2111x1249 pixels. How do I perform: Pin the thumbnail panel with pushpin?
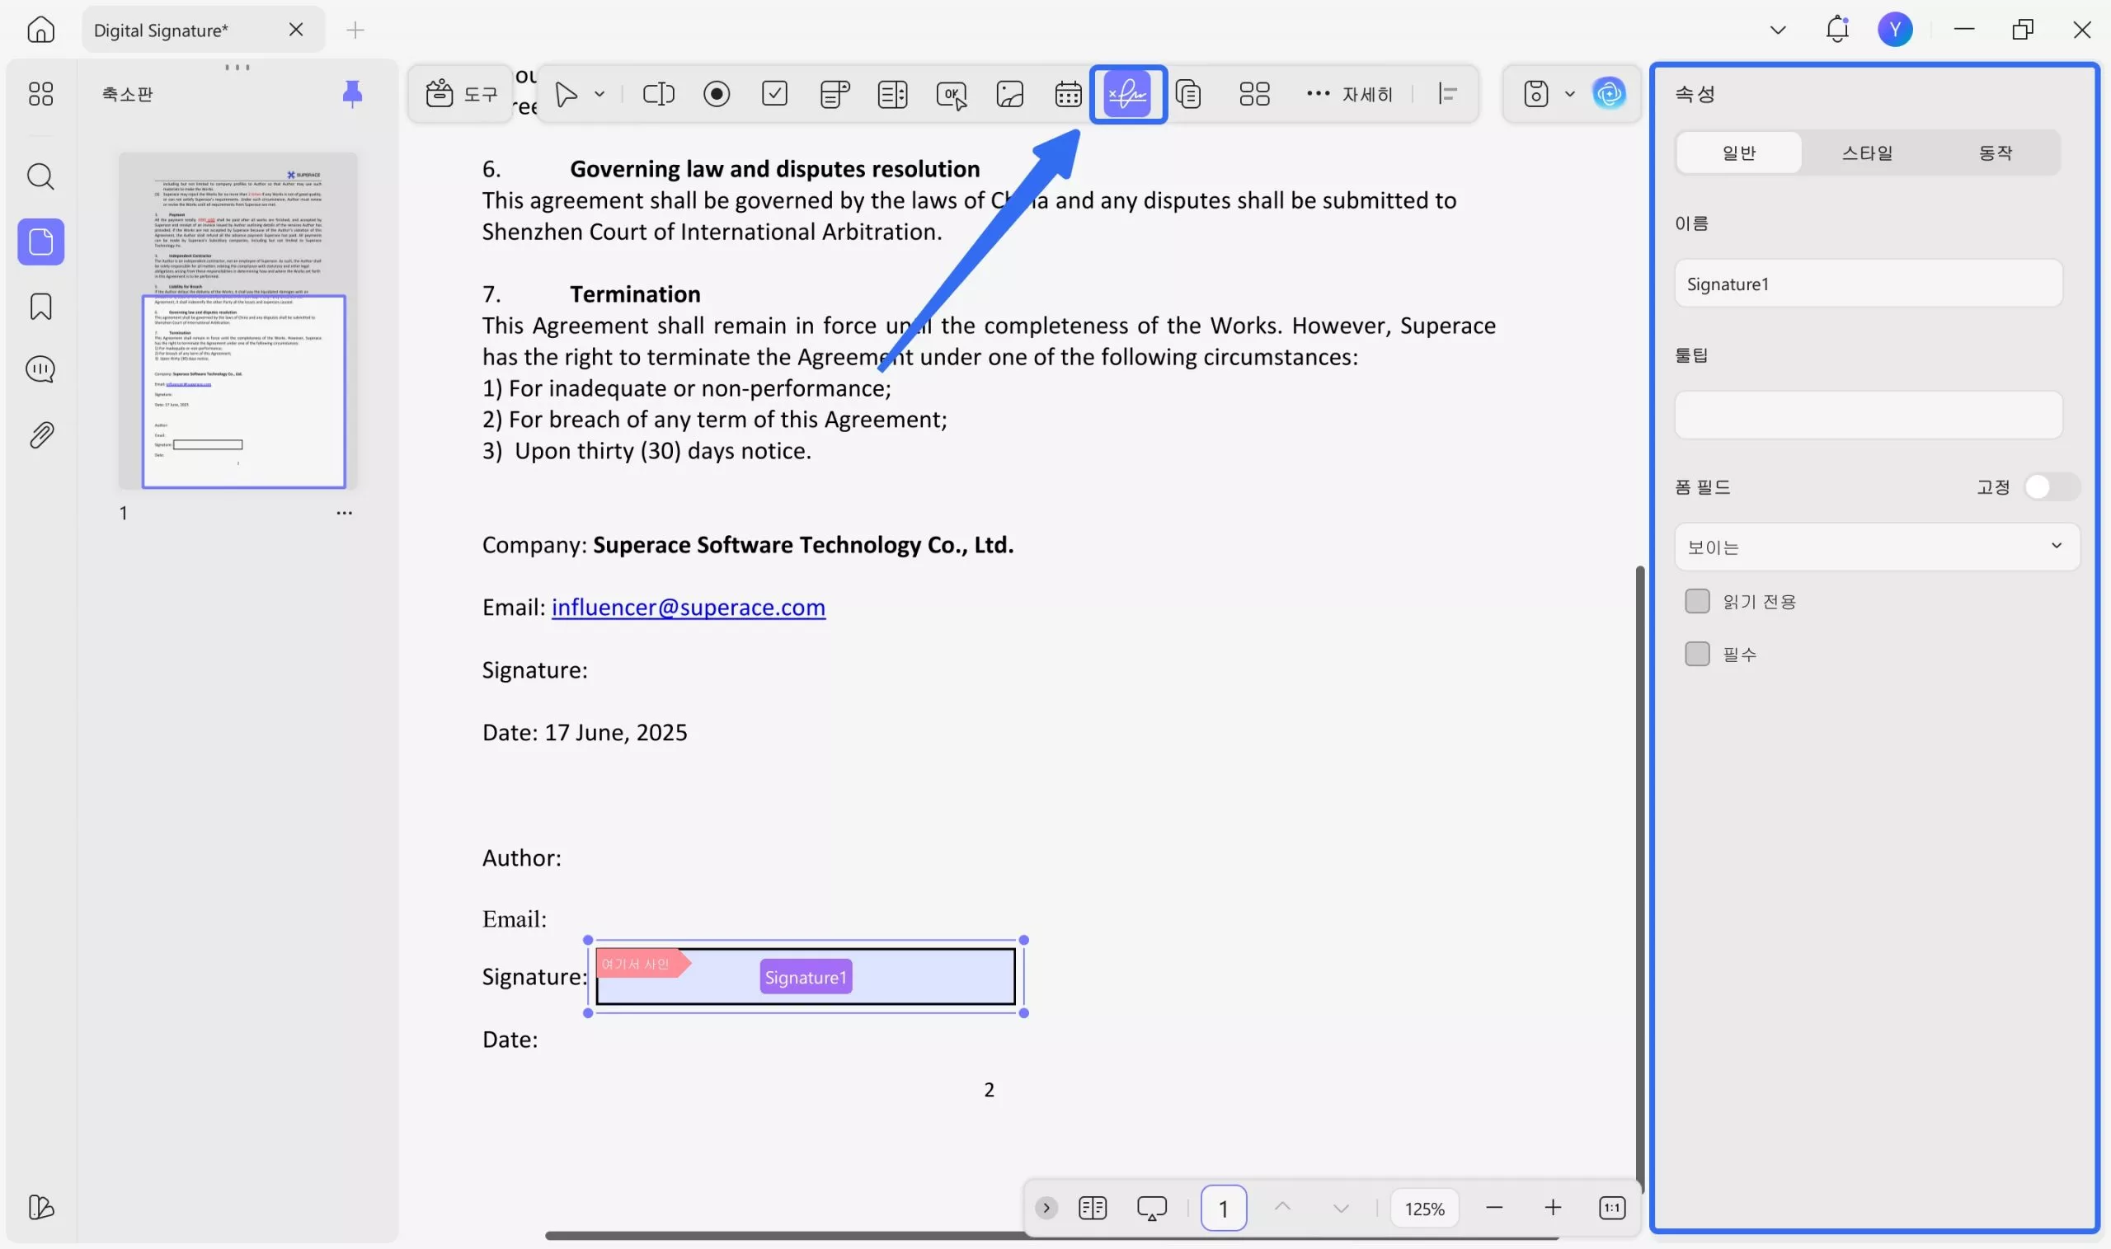[x=352, y=93]
